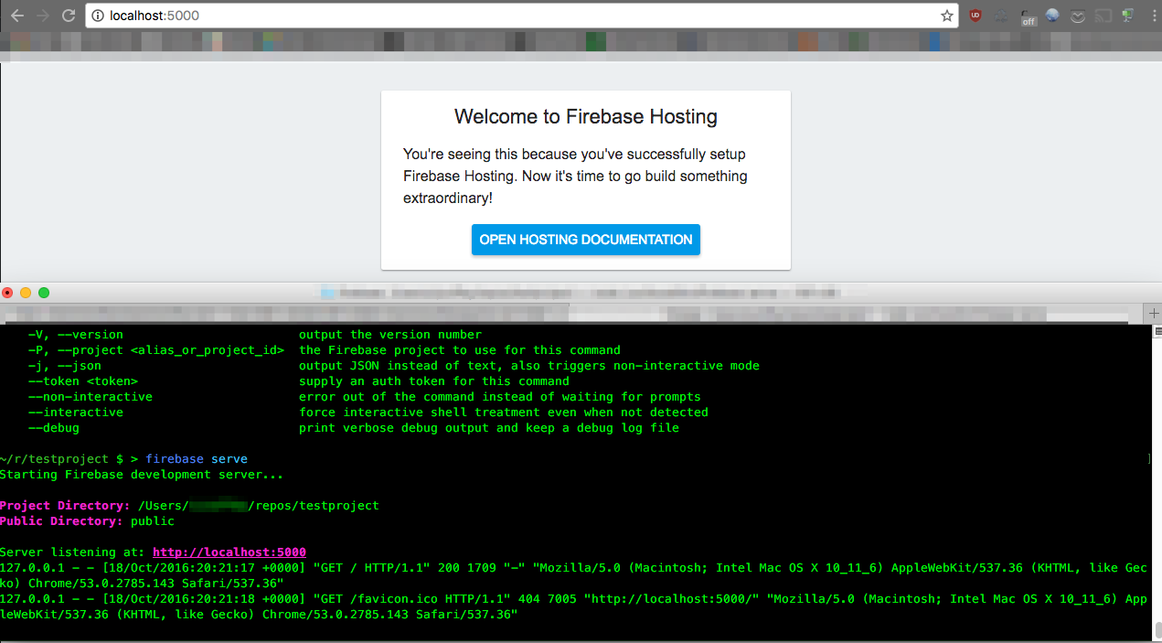
Task: Click the '-j, --json' option text
Action: (65, 366)
